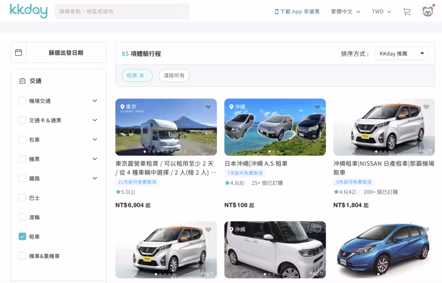Click 篩選出發日期 button
The height and width of the screenshot is (283, 442).
(x=66, y=53)
